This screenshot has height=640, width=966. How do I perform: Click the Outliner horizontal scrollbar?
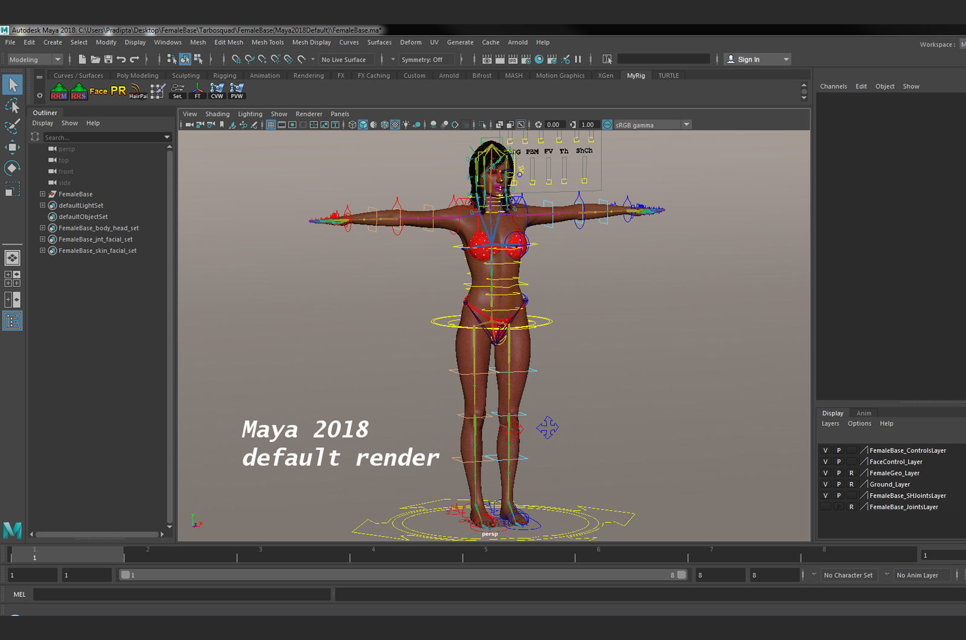tap(97, 534)
